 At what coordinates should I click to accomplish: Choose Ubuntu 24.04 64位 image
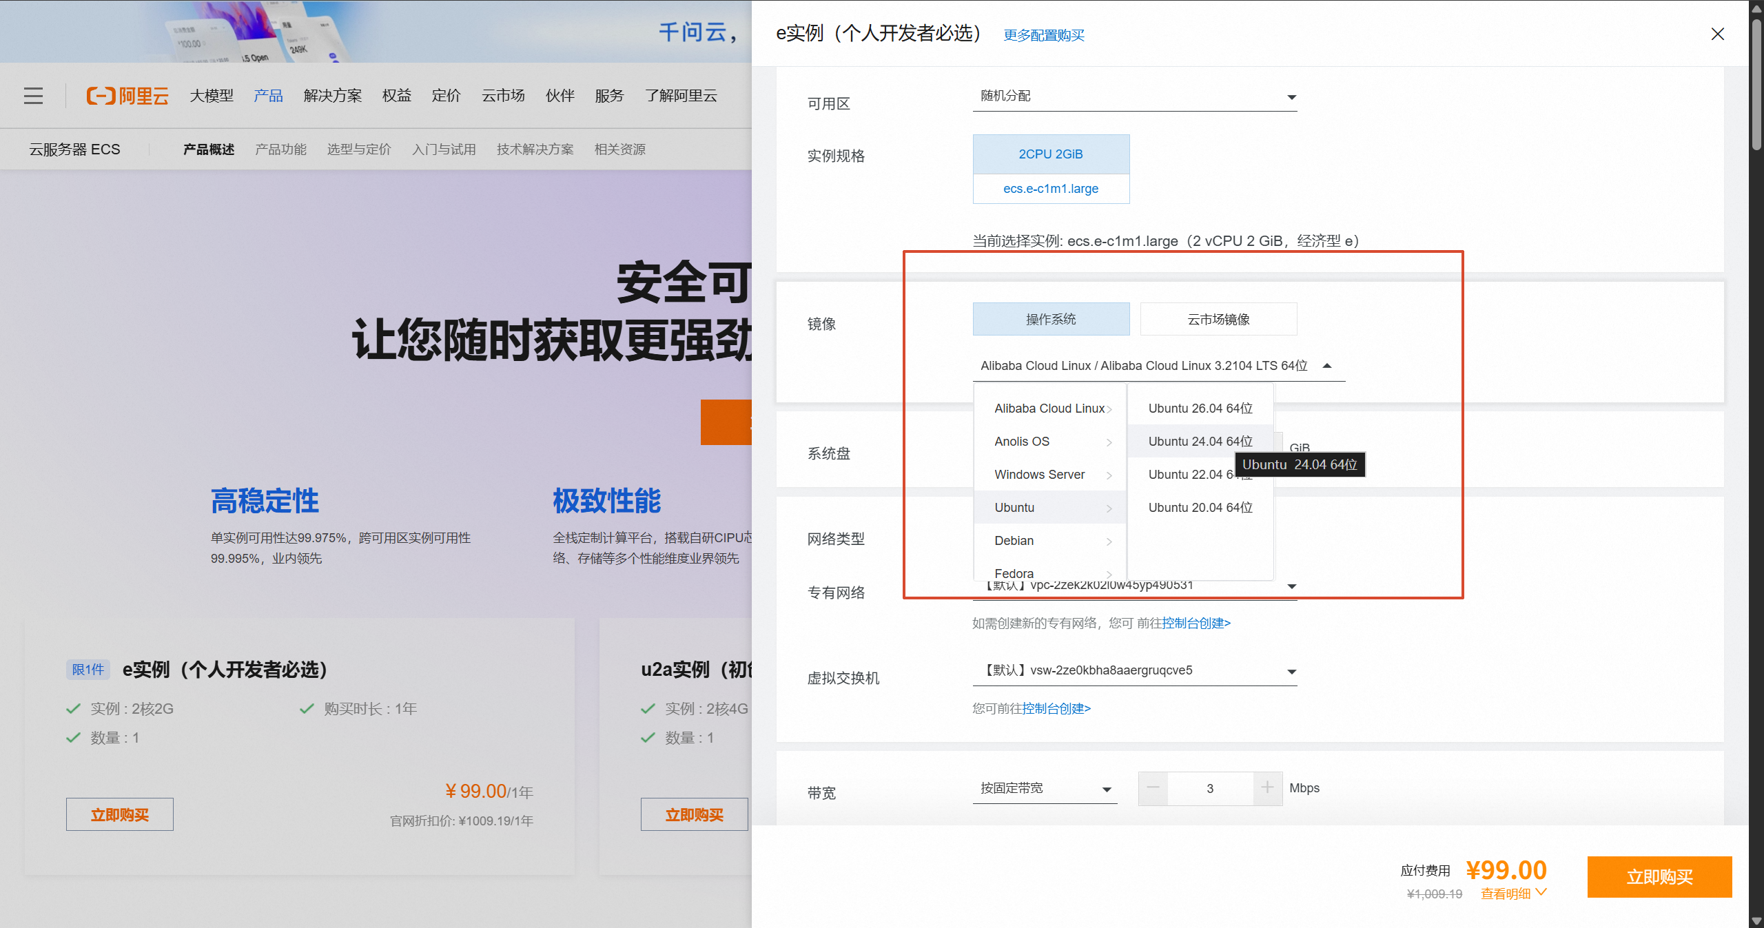click(1200, 442)
